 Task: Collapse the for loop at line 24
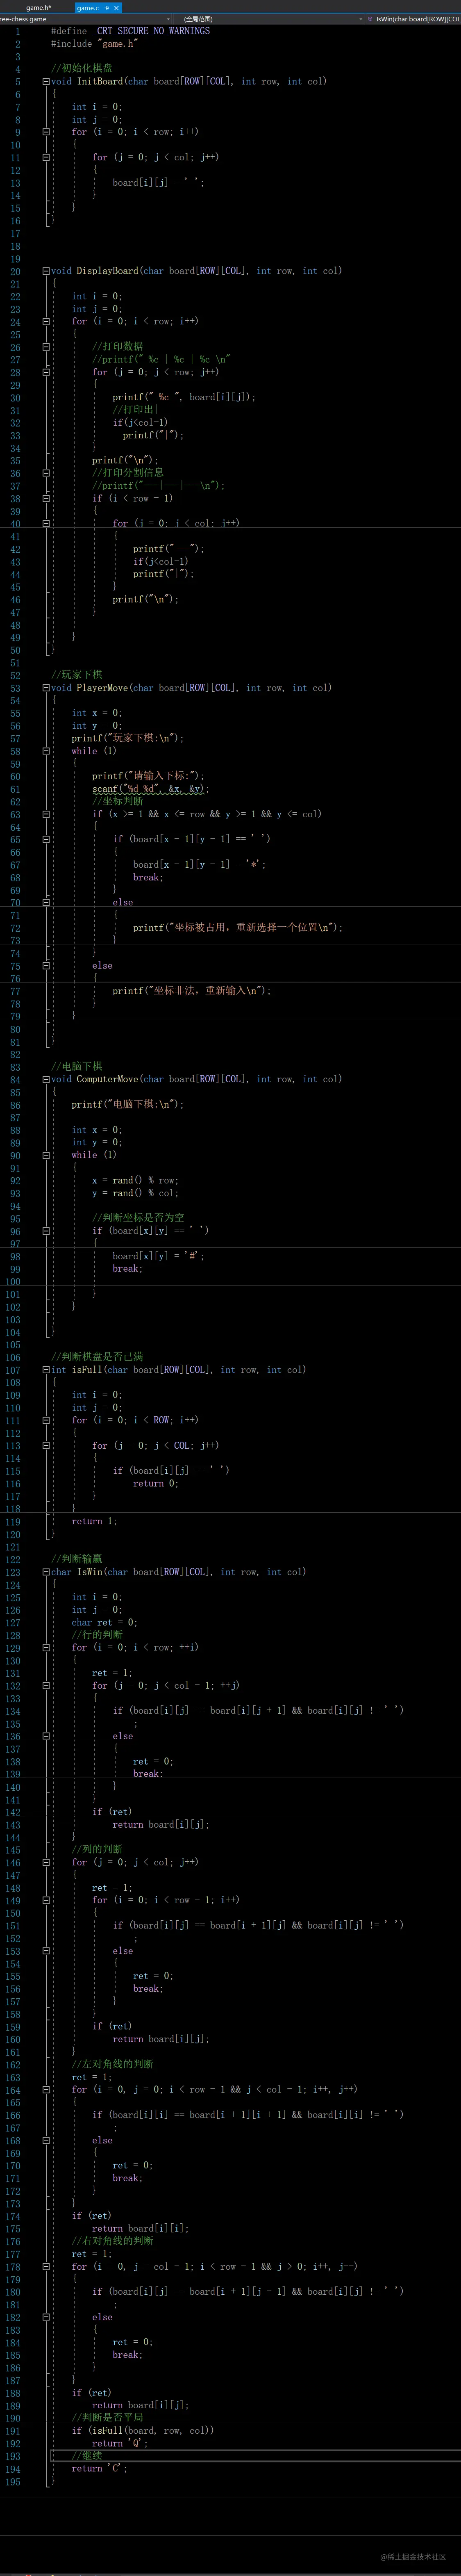coord(46,321)
